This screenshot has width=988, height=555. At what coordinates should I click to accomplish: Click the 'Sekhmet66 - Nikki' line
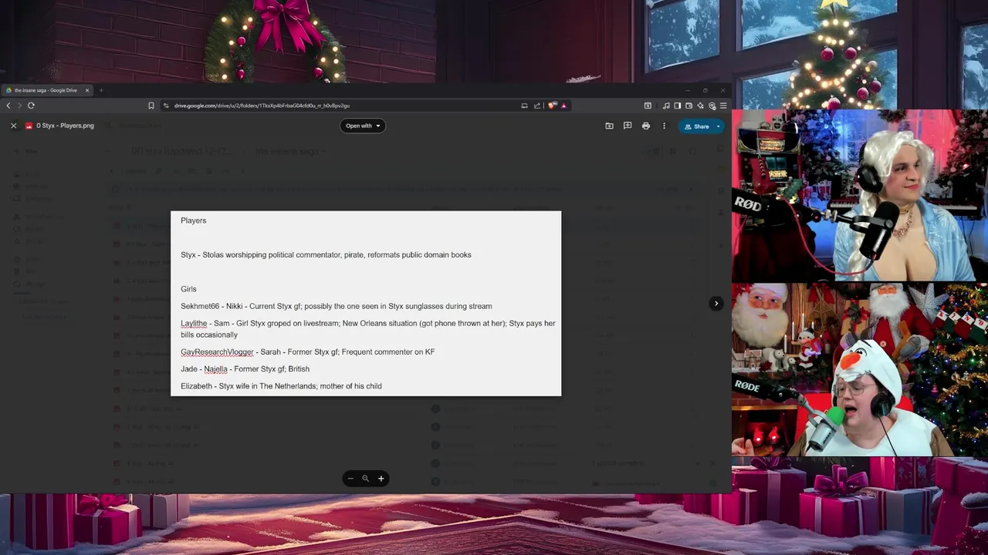(337, 306)
